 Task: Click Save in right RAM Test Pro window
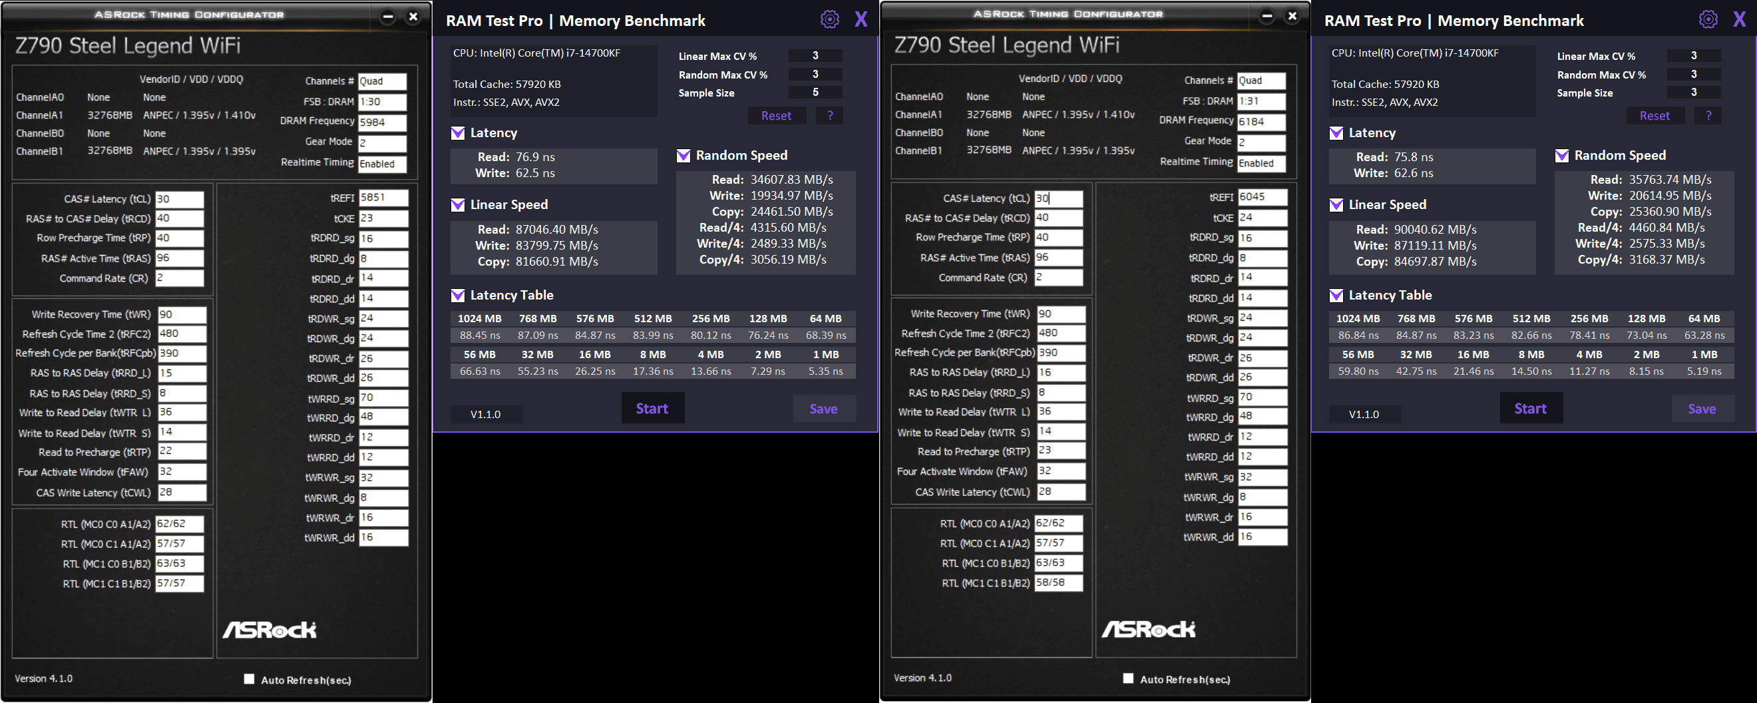pos(1702,409)
